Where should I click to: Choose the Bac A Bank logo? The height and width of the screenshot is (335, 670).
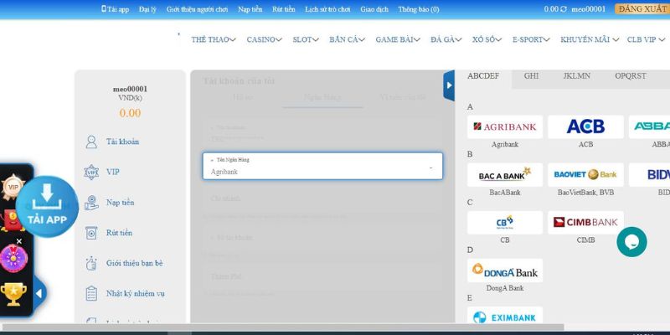(x=505, y=175)
